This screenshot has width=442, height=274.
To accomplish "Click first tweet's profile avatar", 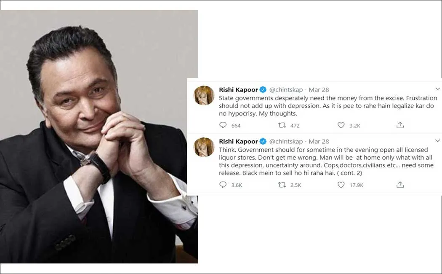I will [x=204, y=95].
